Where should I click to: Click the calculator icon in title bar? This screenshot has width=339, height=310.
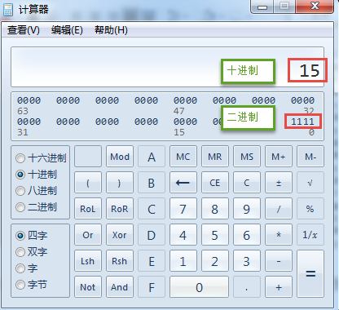8,10
